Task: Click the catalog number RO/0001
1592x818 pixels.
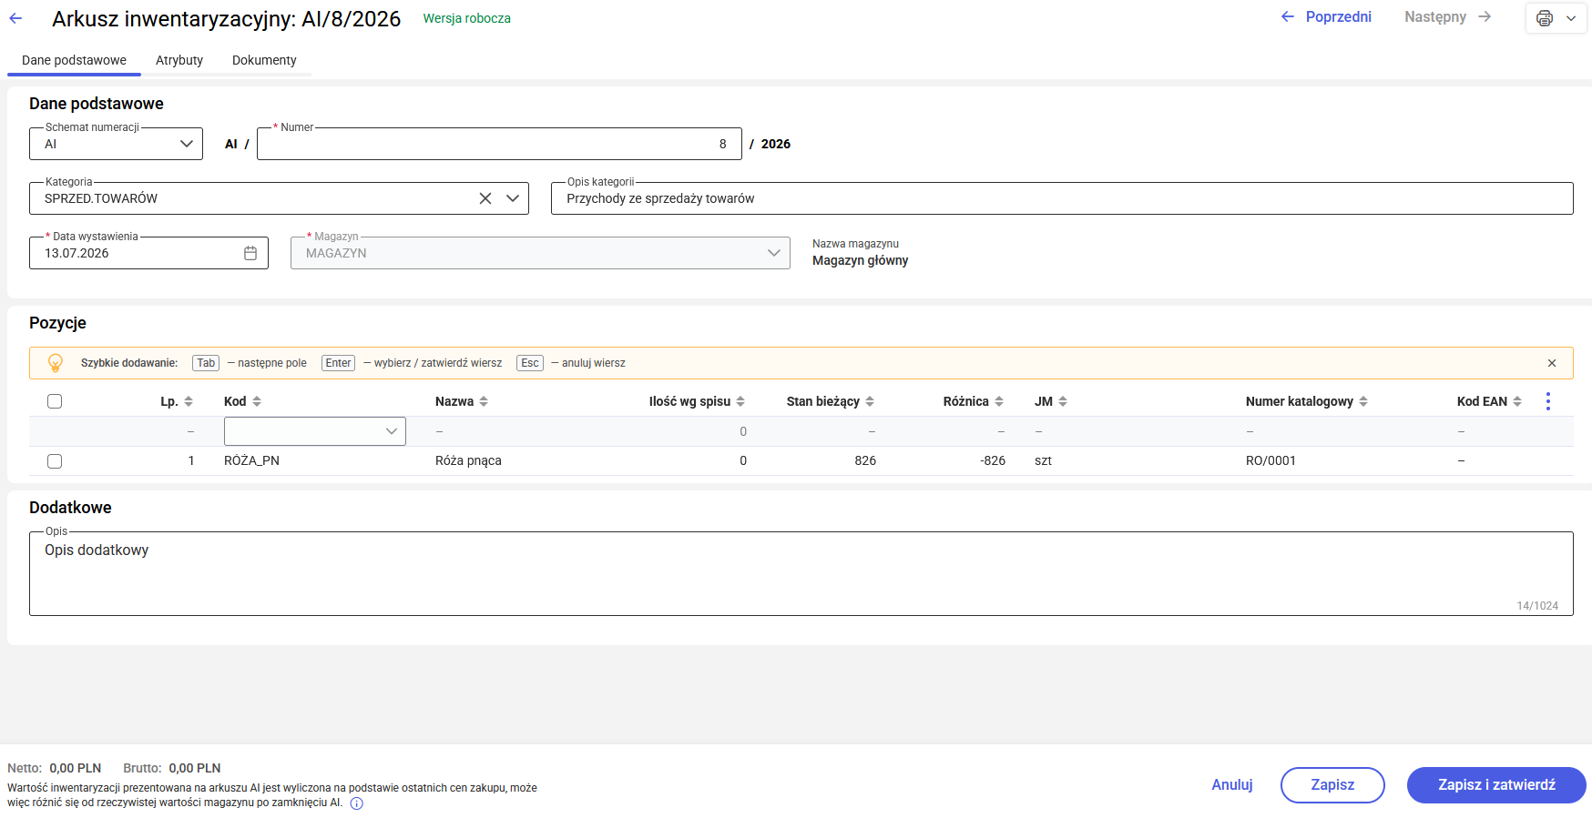Action: click(x=1271, y=461)
